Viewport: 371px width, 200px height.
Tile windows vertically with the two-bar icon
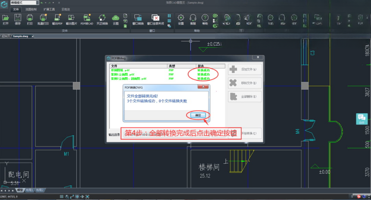pyautogui.click(x=169, y=16)
